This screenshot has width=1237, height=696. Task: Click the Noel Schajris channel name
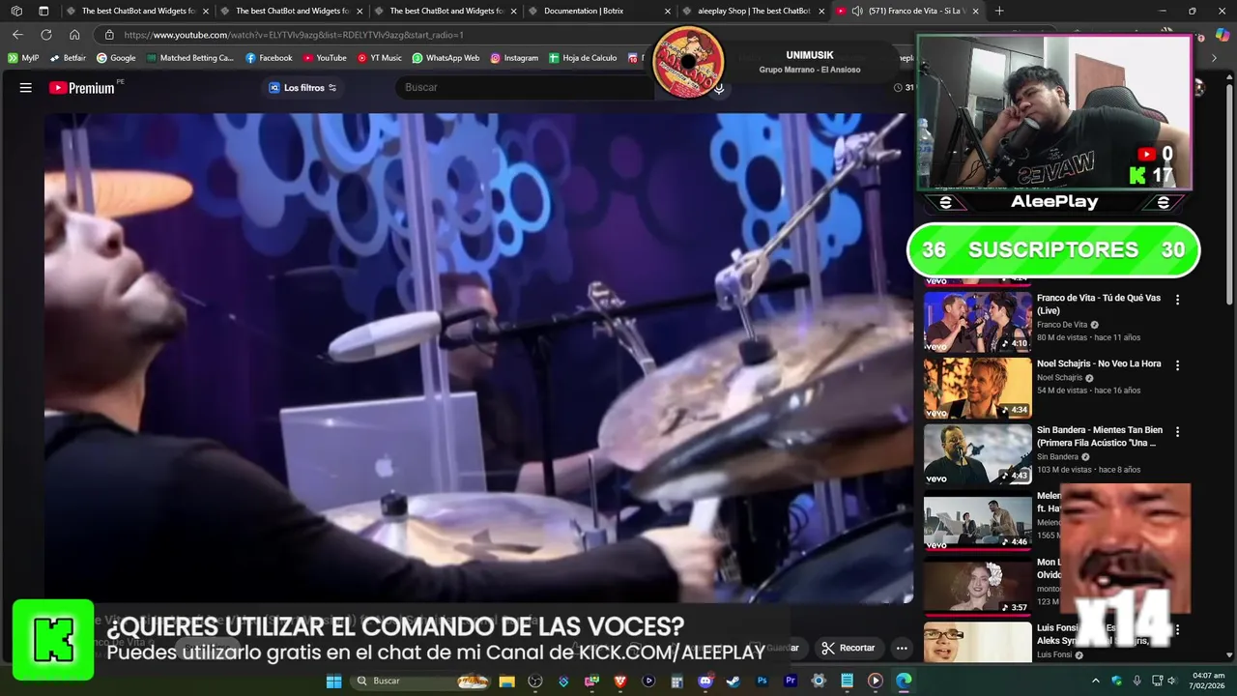1059,378
